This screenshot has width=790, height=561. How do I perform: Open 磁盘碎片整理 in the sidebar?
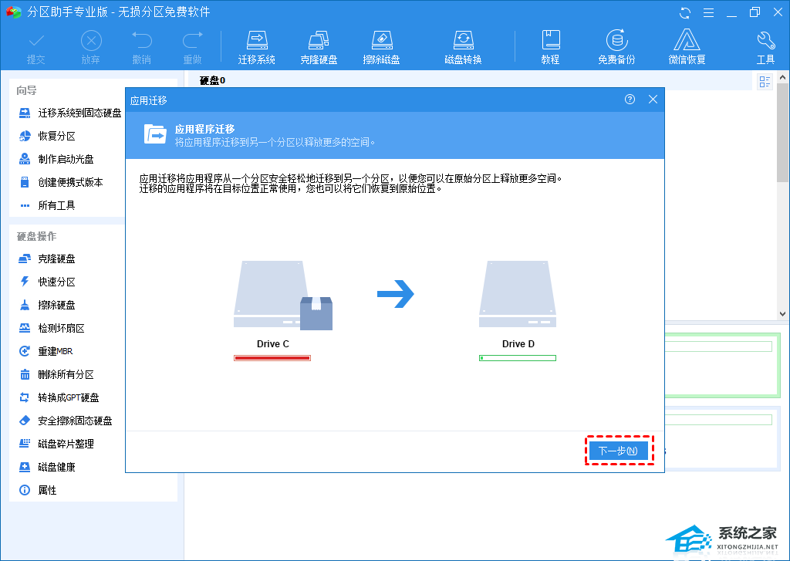[56, 444]
